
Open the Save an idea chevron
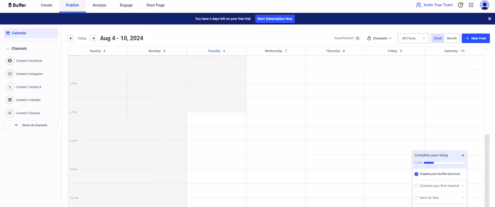point(463,198)
